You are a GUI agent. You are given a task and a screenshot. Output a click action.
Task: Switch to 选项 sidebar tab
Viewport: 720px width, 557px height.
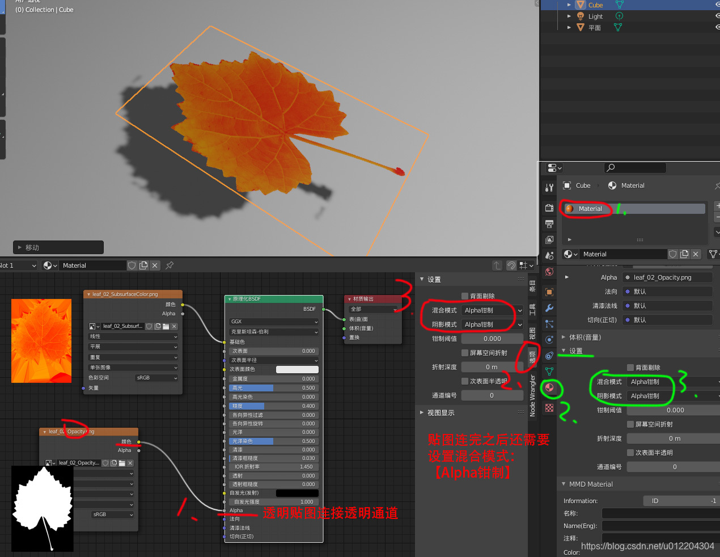[532, 357]
